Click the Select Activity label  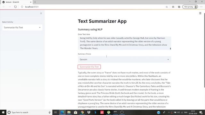tap(8, 22)
